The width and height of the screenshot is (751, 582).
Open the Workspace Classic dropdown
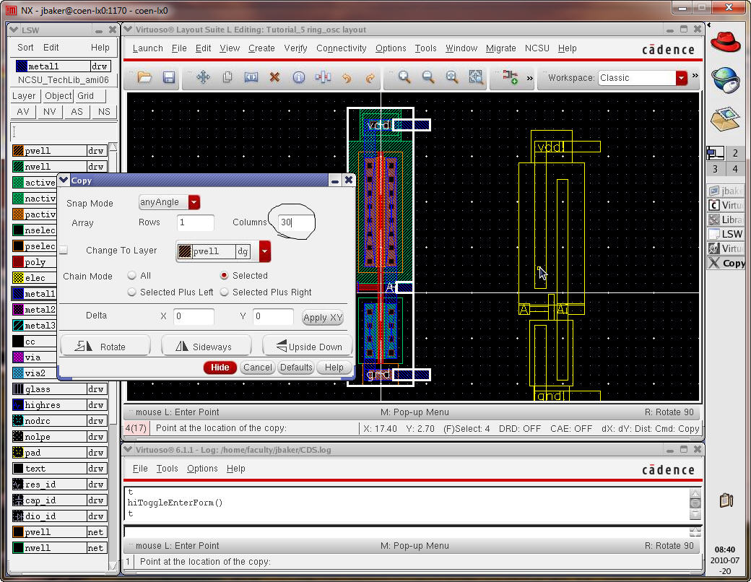pos(681,78)
